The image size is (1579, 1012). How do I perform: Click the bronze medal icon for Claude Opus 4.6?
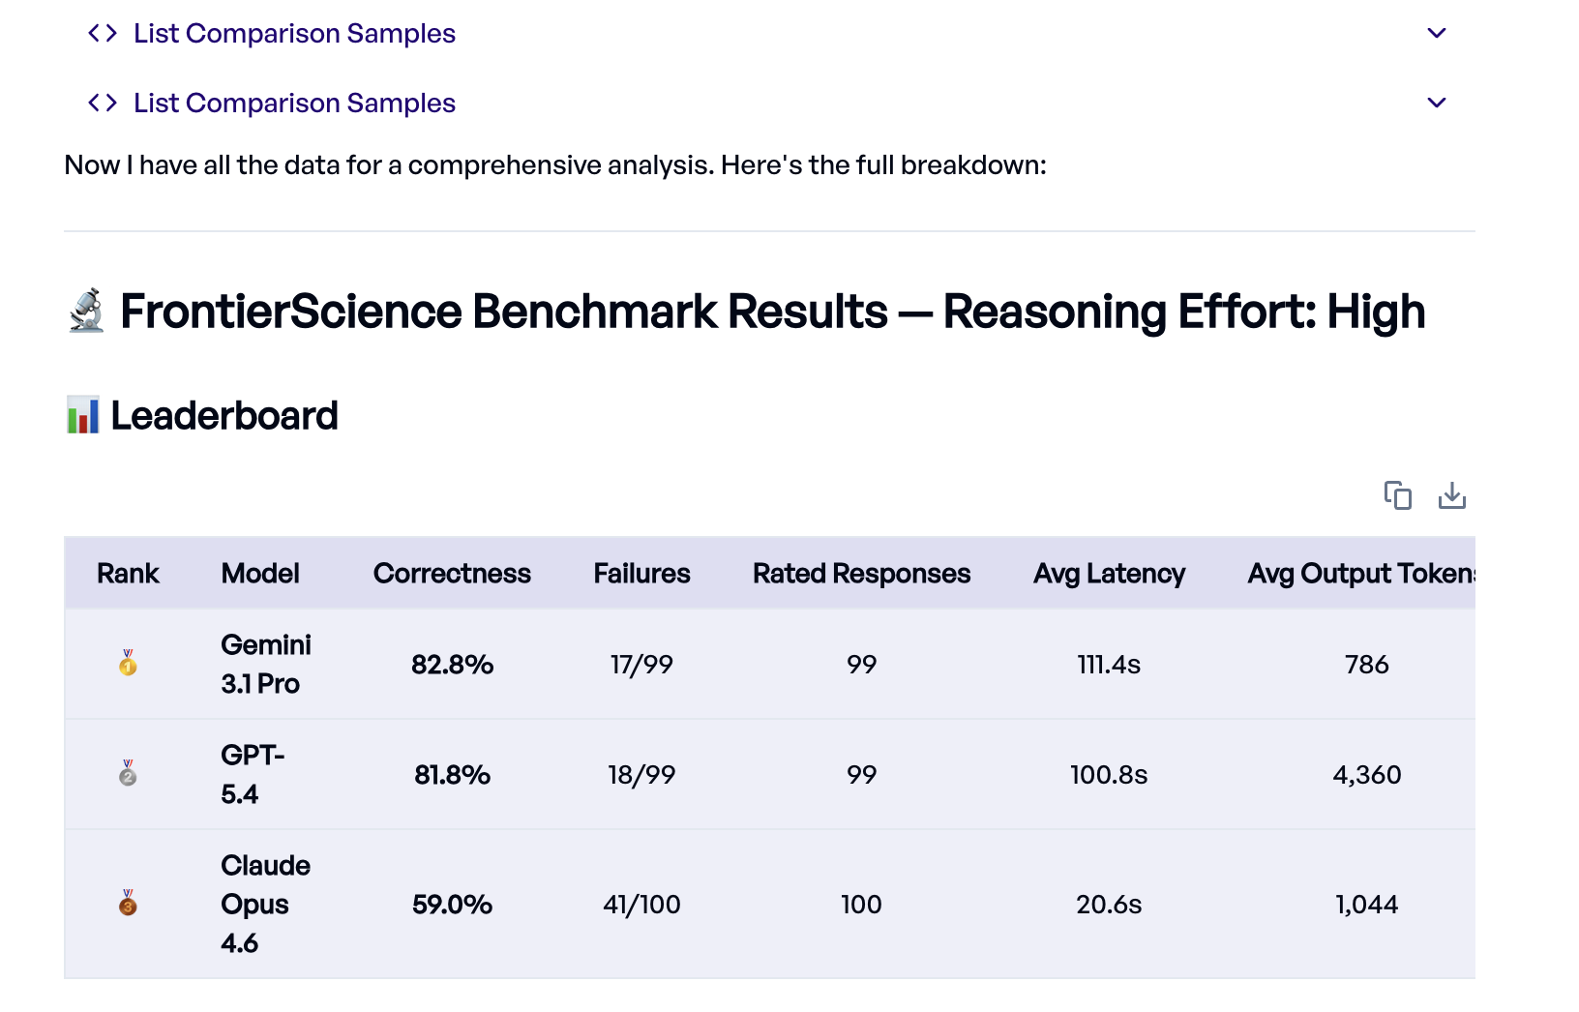(128, 904)
